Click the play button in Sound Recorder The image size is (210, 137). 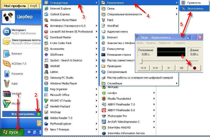pos(169,68)
